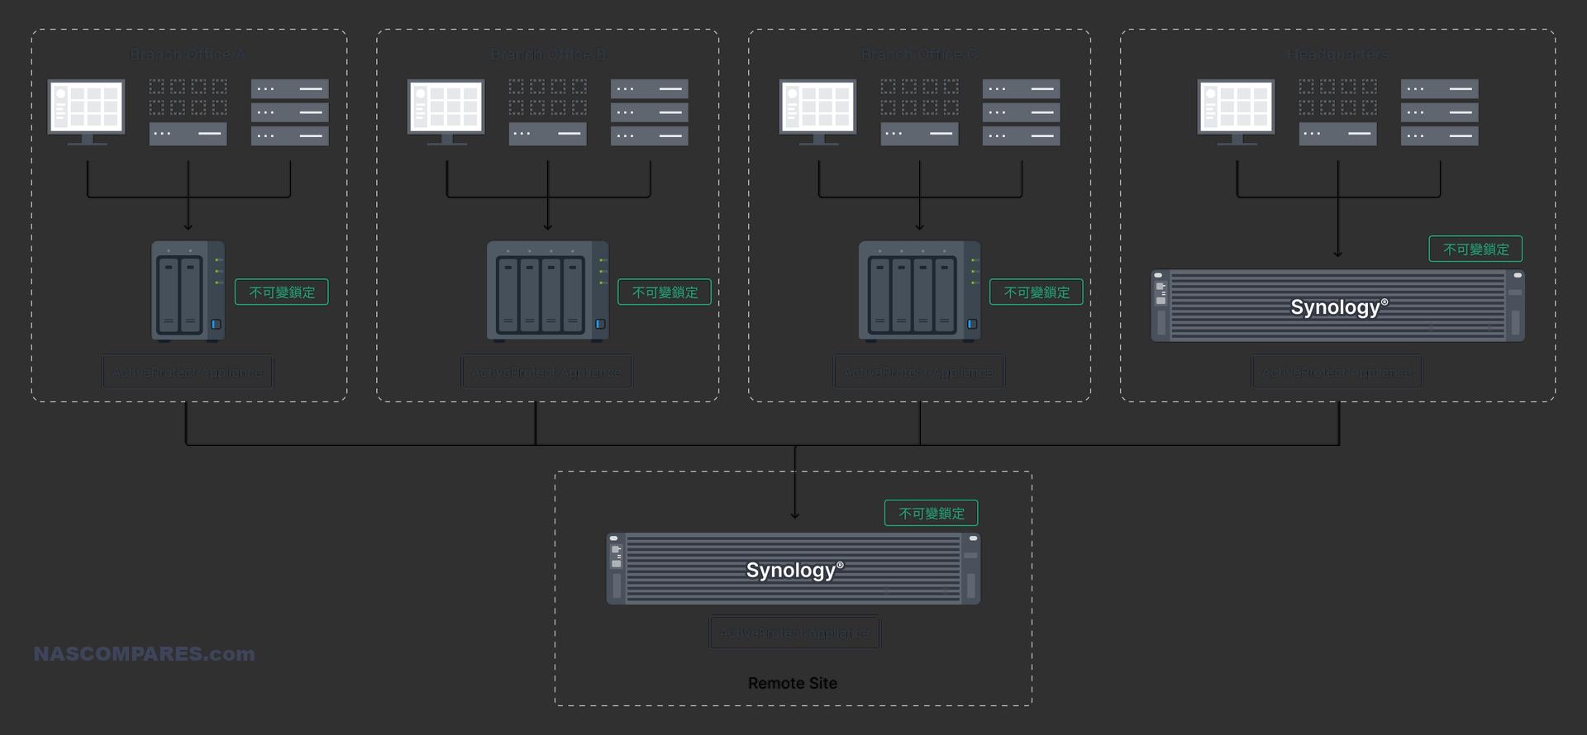Click the Synology rack unit in Headquarters
This screenshot has width=1587, height=735.
[1337, 306]
